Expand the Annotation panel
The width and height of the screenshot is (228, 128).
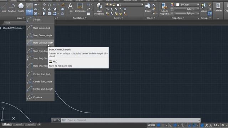point(79,18)
